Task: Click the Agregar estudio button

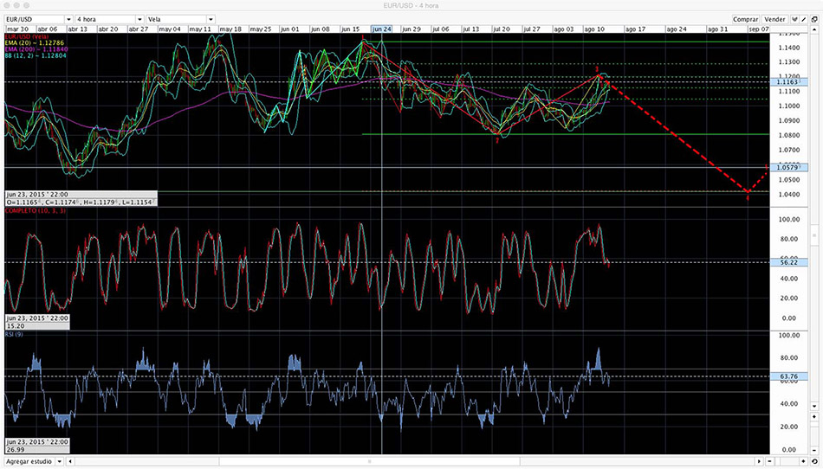Action: 29,462
